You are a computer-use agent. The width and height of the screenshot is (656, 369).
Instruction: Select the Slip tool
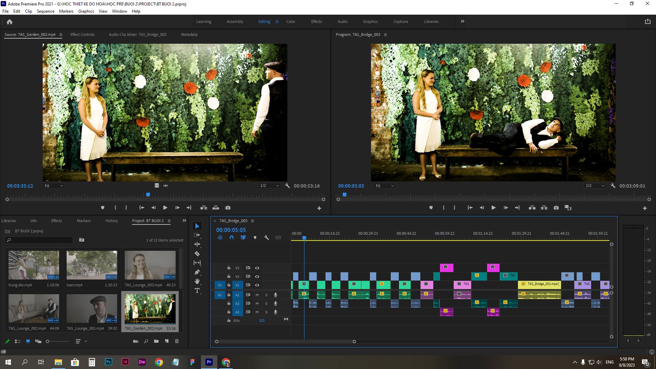click(197, 263)
